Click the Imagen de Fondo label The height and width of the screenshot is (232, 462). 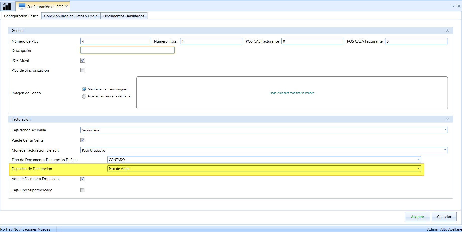click(x=26, y=93)
